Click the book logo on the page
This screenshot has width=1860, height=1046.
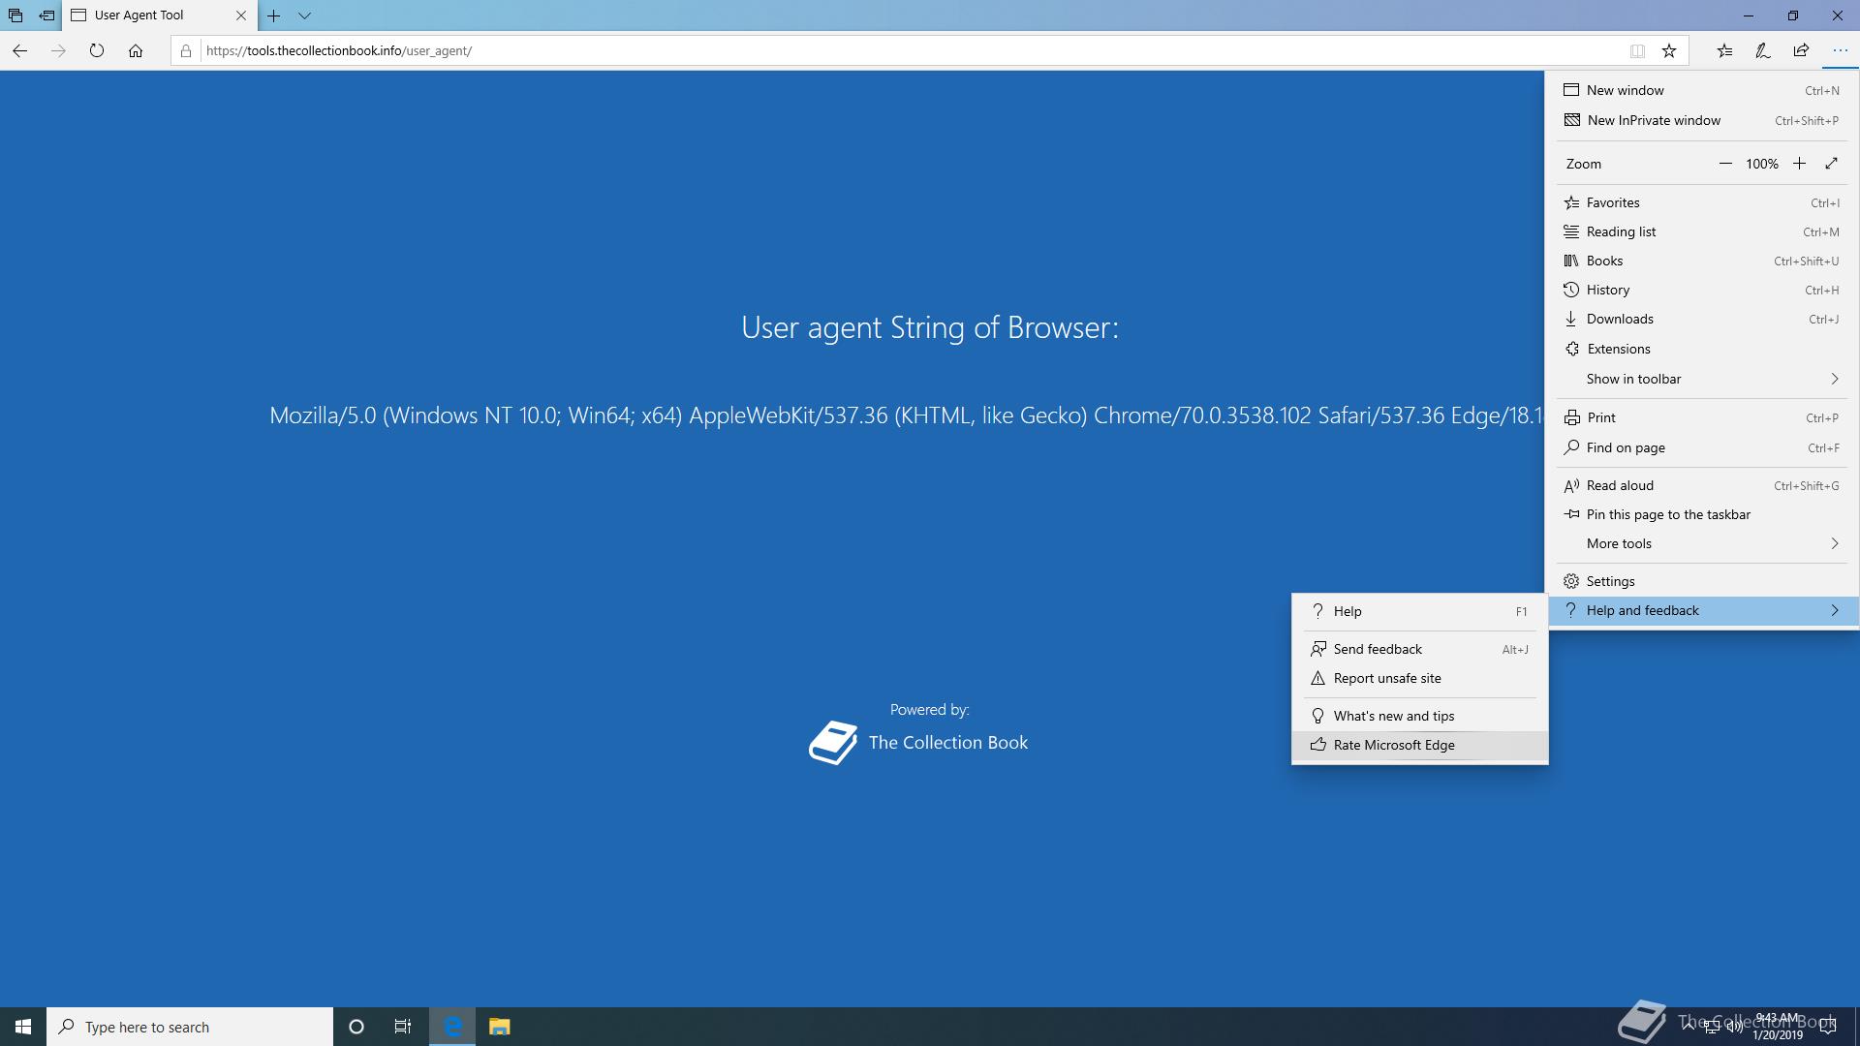(x=833, y=743)
